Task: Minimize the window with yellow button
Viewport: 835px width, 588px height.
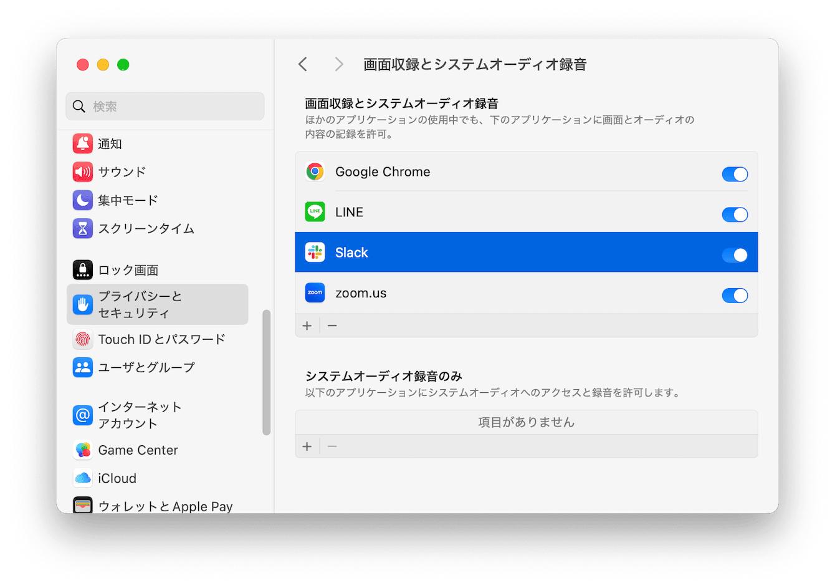Action: pos(103,65)
